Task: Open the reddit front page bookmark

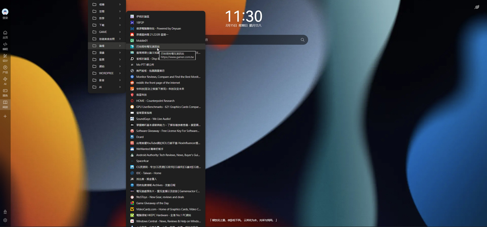Action: pos(158,83)
